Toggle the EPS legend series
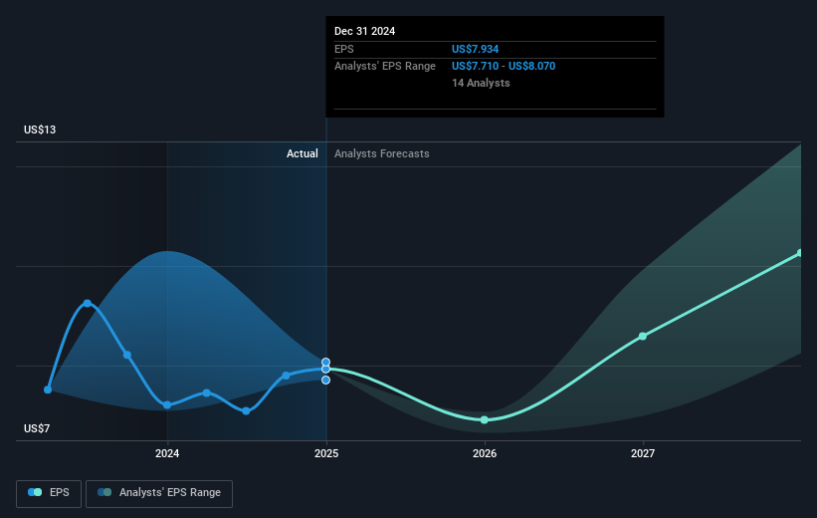The width and height of the screenshot is (817, 518). pos(49,493)
